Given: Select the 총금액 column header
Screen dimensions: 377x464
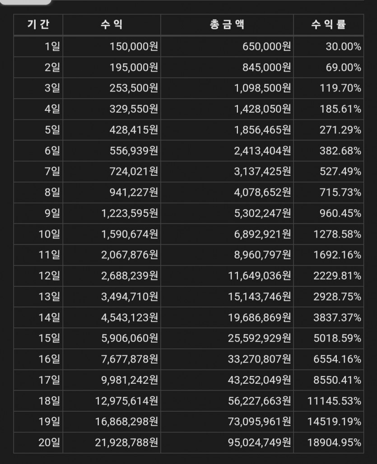Looking at the screenshot, I should (x=227, y=25).
